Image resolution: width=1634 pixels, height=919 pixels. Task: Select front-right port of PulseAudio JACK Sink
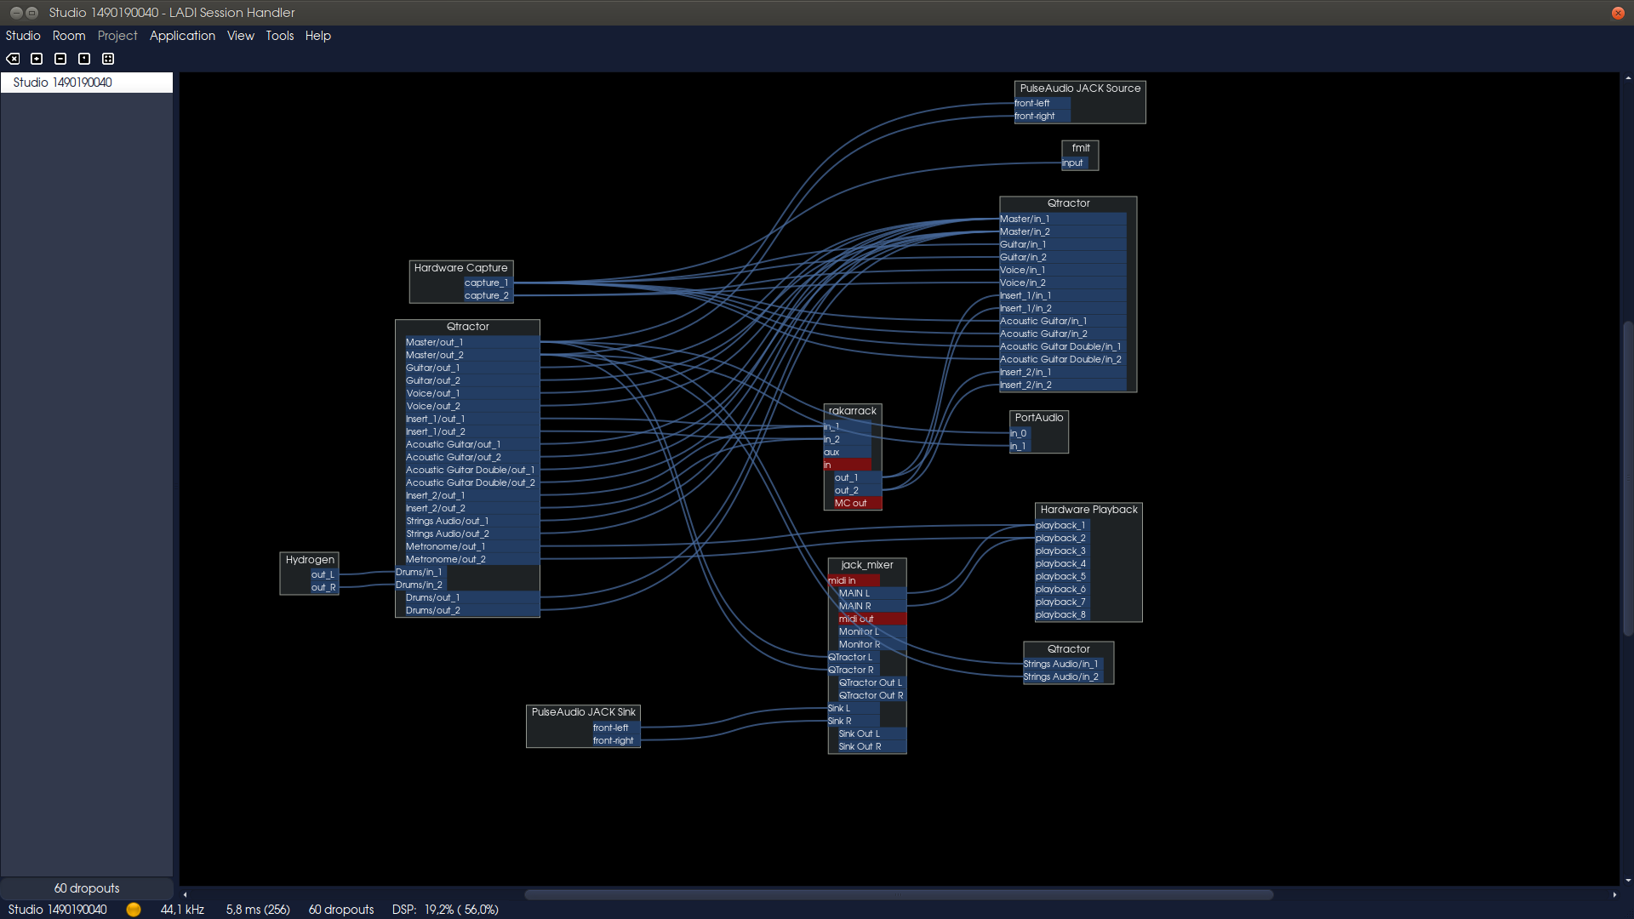point(615,741)
